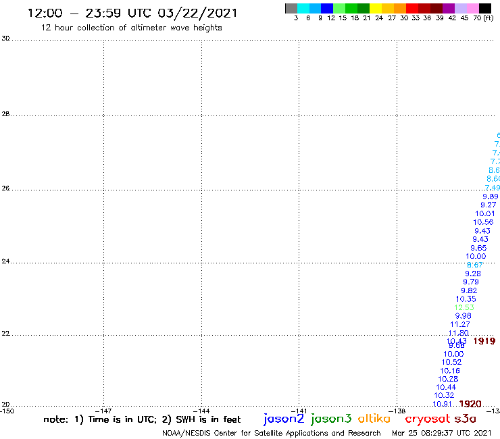Click the wave height value 10.52

point(451,362)
